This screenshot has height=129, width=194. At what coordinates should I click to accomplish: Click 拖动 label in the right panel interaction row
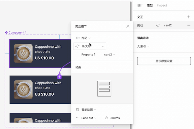point(140,25)
